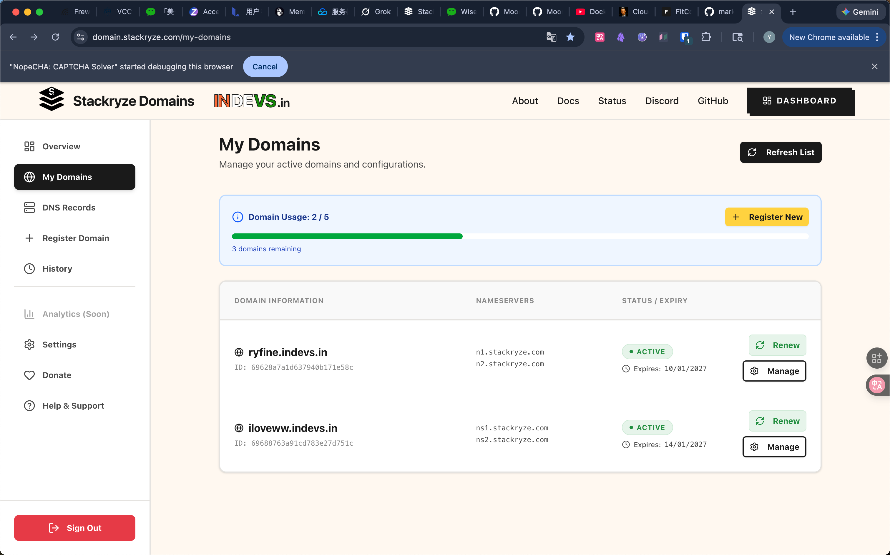Switch to the Grok browser tab
Screen dimensions: 890x555
click(376, 12)
